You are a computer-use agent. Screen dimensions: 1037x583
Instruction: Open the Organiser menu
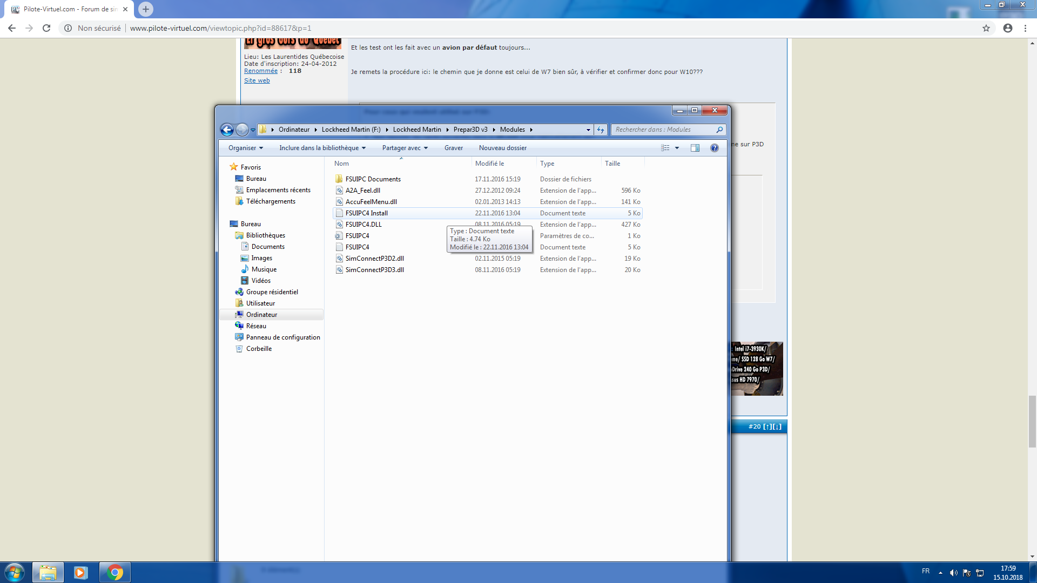(x=246, y=148)
